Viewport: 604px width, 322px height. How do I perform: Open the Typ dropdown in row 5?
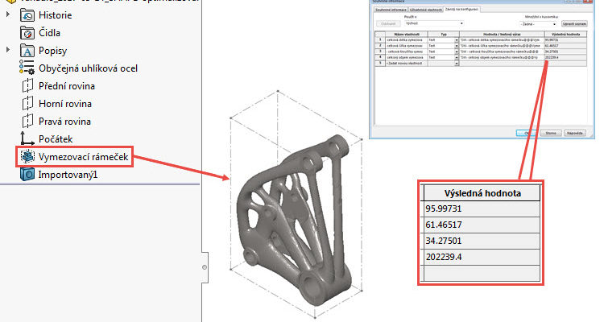[x=457, y=63]
